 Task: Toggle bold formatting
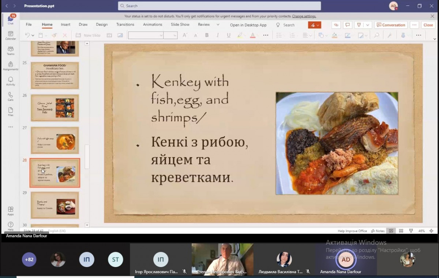(207, 35)
